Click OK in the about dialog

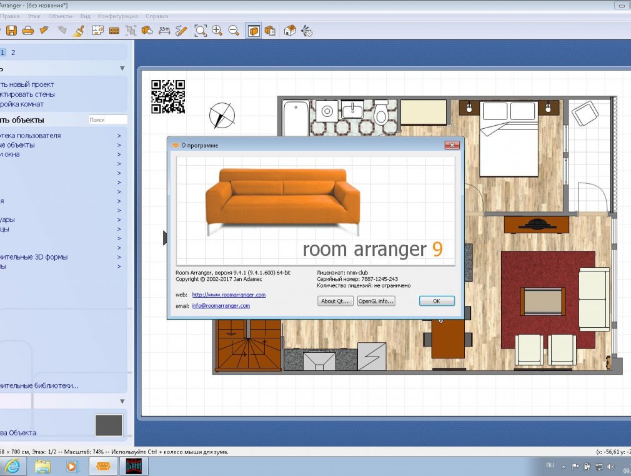point(437,301)
